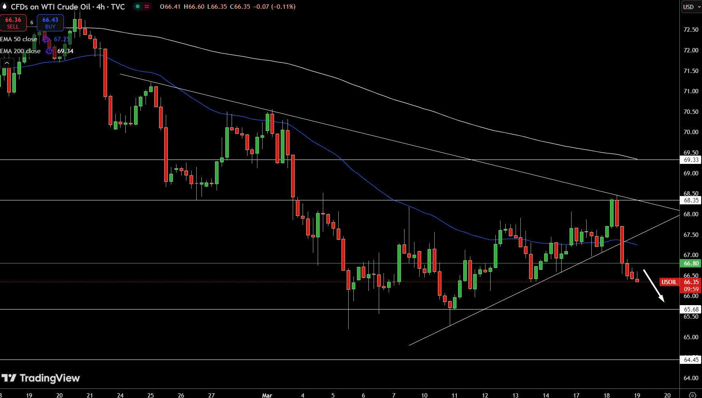The width and height of the screenshot is (702, 398).
Task: Click the pink approximate-data indicator icon
Action: [147, 6]
